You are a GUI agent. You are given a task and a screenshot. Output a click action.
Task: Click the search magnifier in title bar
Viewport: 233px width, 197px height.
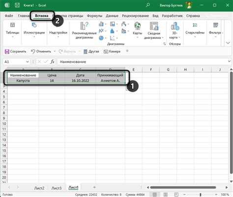[x=148, y=5]
